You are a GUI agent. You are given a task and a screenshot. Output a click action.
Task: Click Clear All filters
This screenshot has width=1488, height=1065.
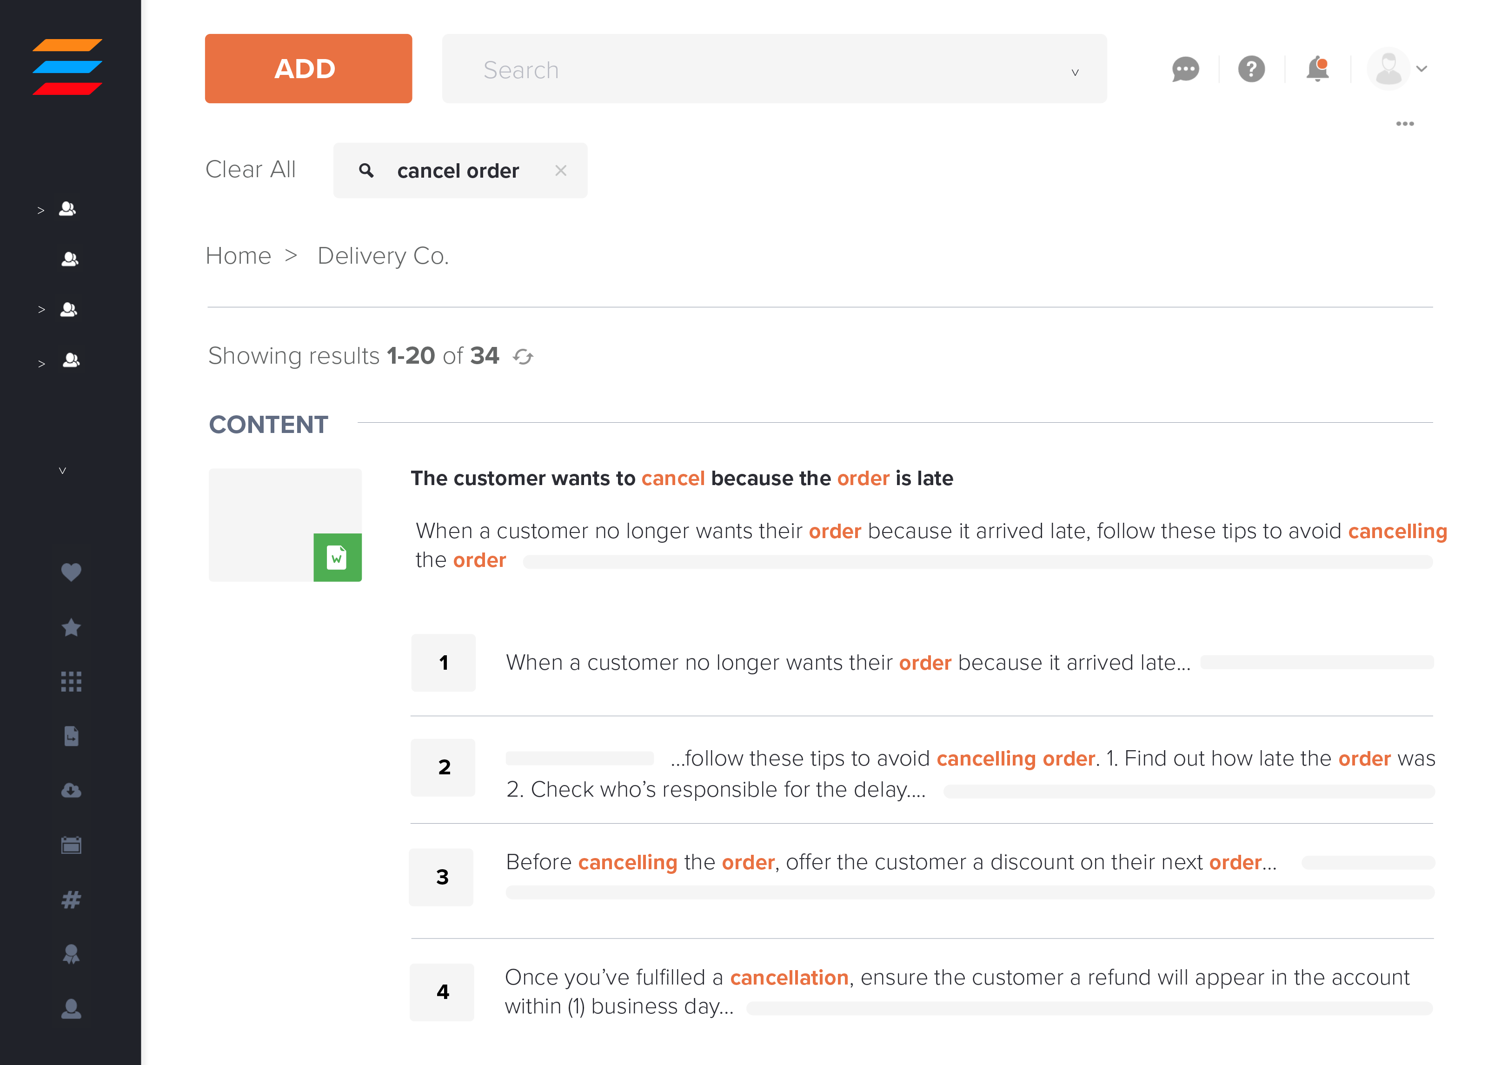point(251,170)
